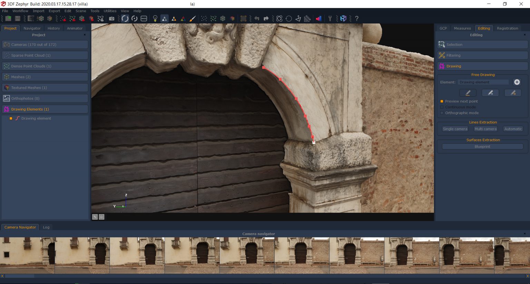Switch to the Measures tab
530x284 pixels.
(x=462, y=28)
